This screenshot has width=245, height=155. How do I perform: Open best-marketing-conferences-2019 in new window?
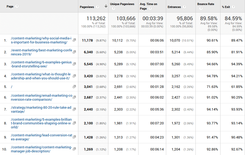74,52
